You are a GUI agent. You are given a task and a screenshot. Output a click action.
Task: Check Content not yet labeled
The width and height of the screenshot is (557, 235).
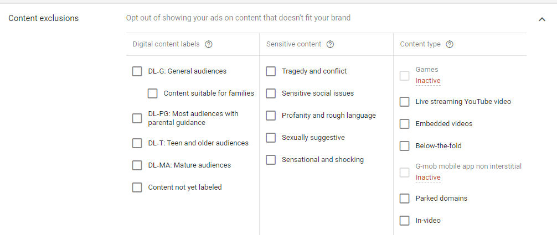(137, 187)
